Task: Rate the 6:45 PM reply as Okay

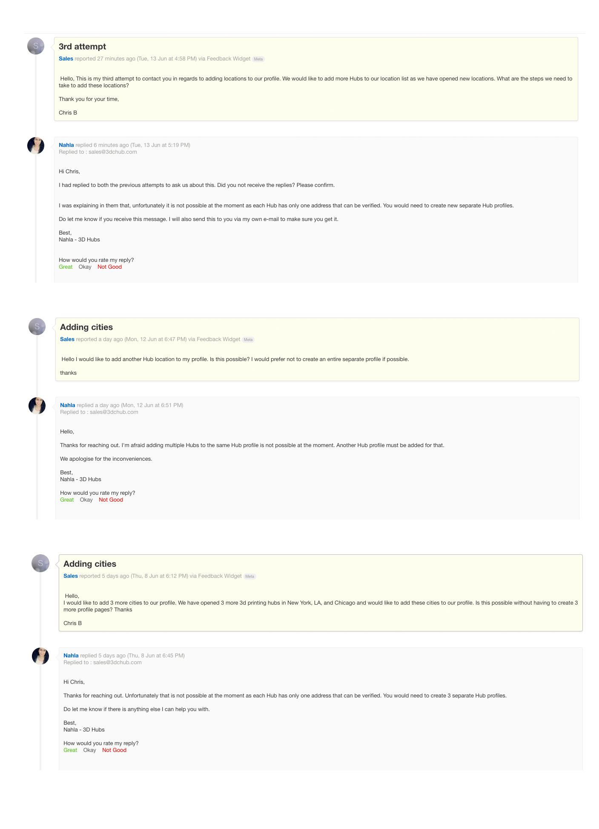Action: coord(89,750)
